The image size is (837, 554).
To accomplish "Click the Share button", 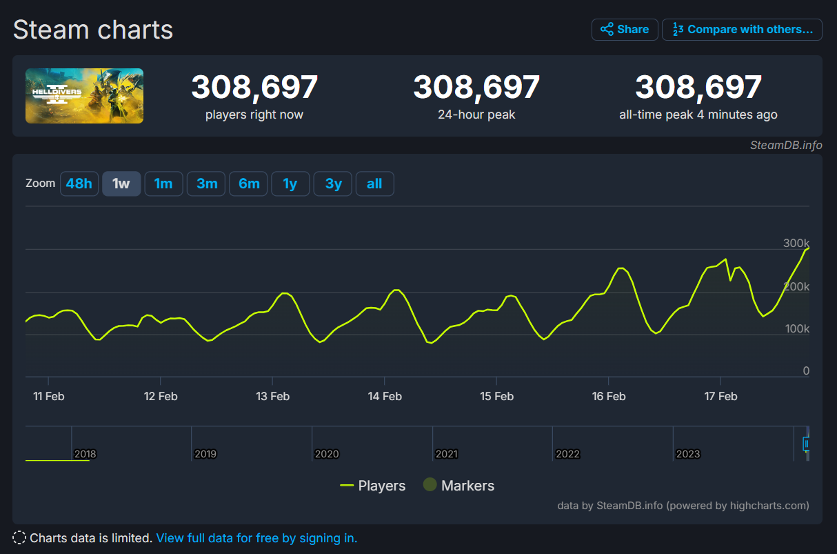I will 625,30.
